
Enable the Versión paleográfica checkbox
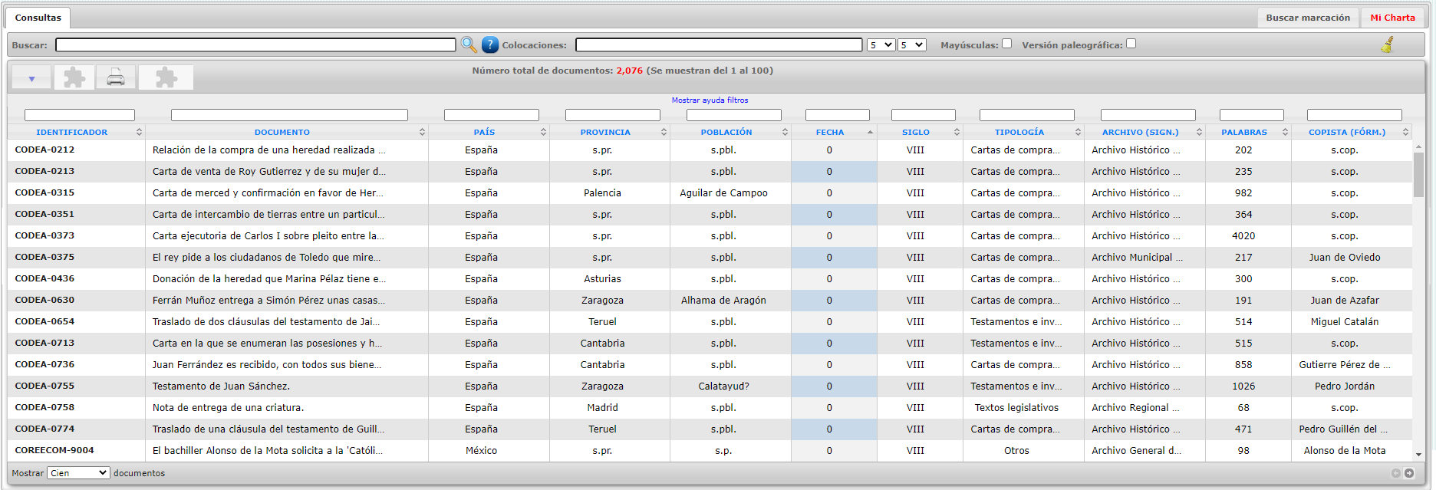tap(1131, 44)
